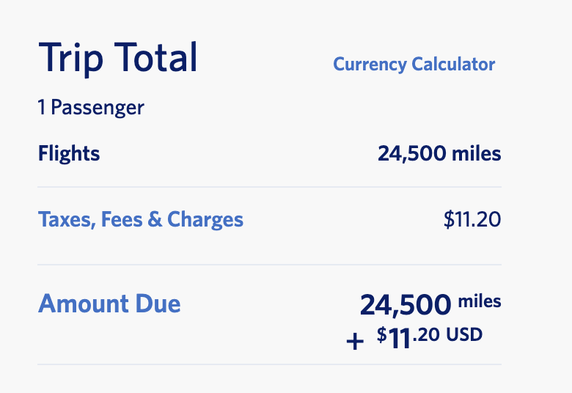The image size is (572, 393).
Task: Click the divider line below Amount Due
Action: pyautogui.click(x=269, y=364)
